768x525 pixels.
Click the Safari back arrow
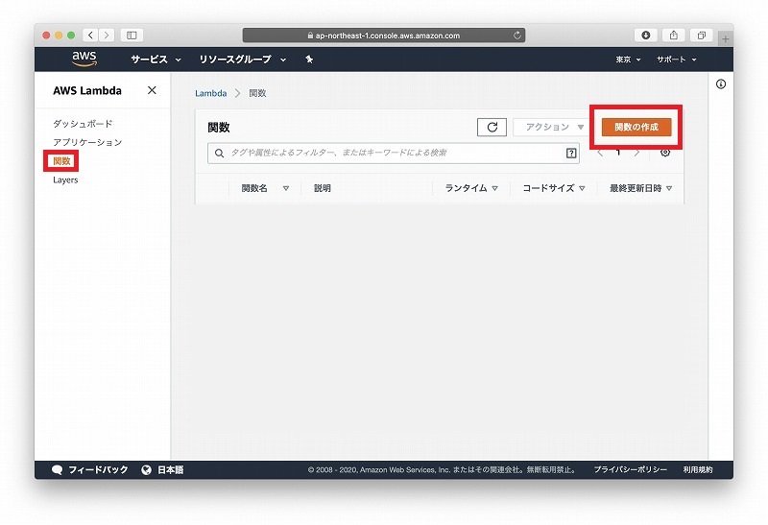pos(90,36)
